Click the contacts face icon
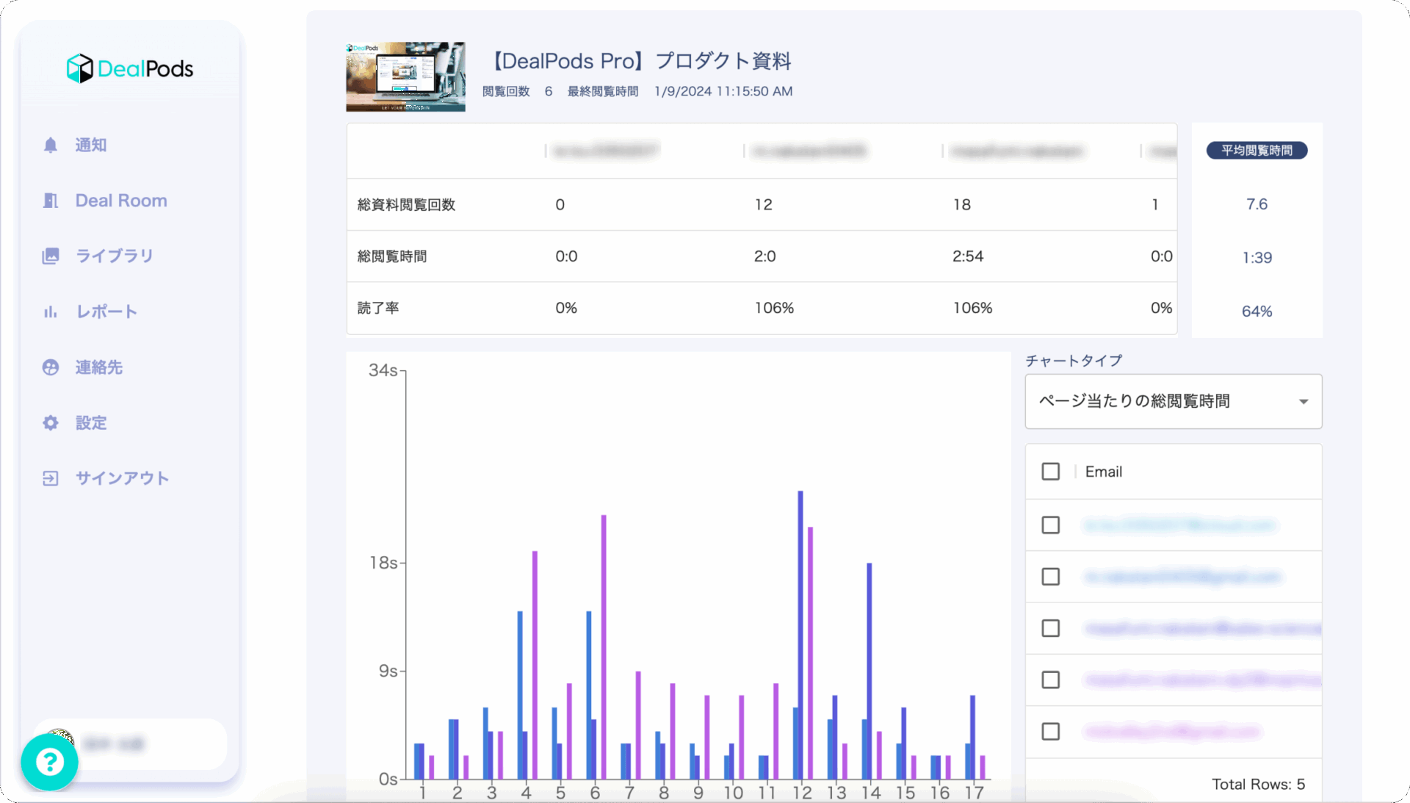Screen dimensions: 1410x803 click(x=50, y=367)
